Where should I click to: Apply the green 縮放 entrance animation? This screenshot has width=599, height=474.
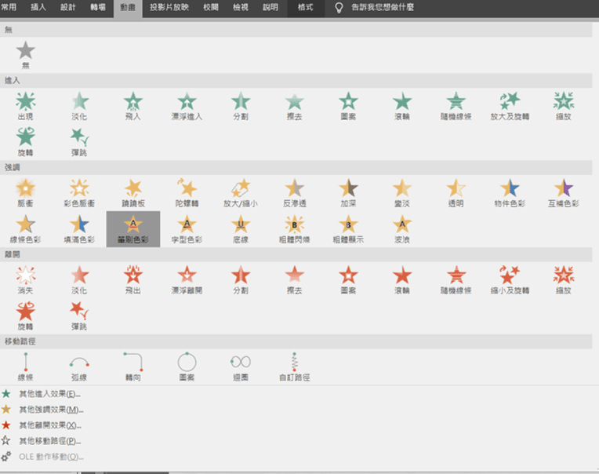pyautogui.click(x=564, y=106)
